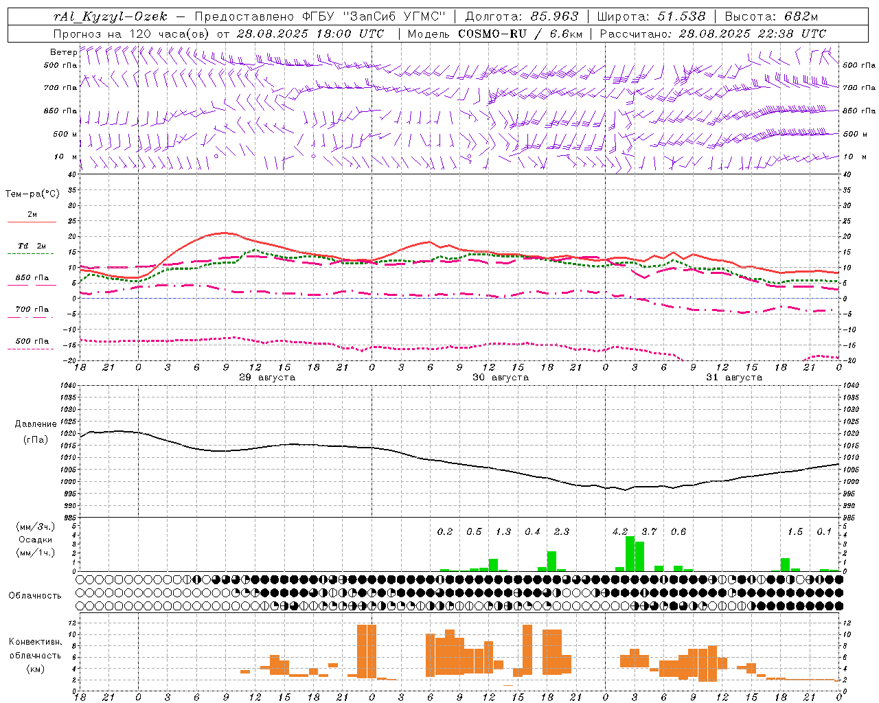879x703 pixels.
Task: Click the Рассчитано: 28.08.2025 22:38 UTC text
Action: tap(713, 34)
